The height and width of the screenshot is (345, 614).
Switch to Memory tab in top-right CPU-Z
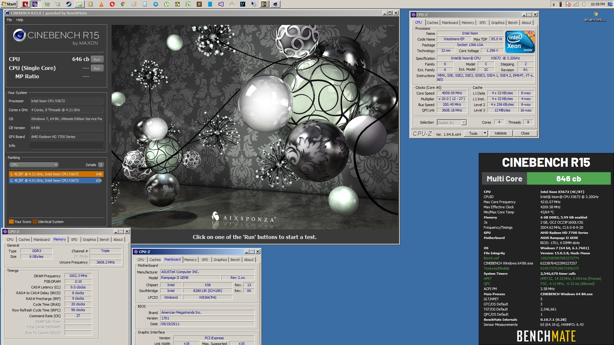[x=468, y=23]
